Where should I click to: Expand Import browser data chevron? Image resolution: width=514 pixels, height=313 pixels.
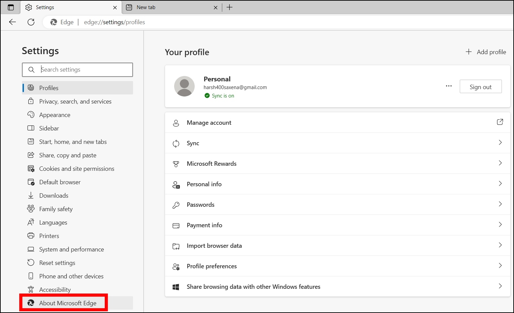500,245
